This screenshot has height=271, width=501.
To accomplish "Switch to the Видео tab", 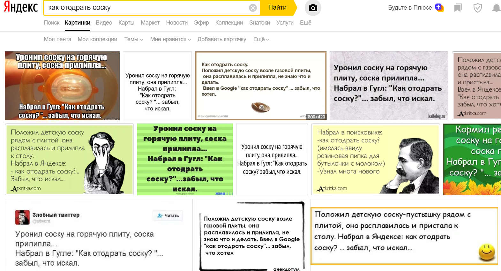I will click(x=104, y=23).
